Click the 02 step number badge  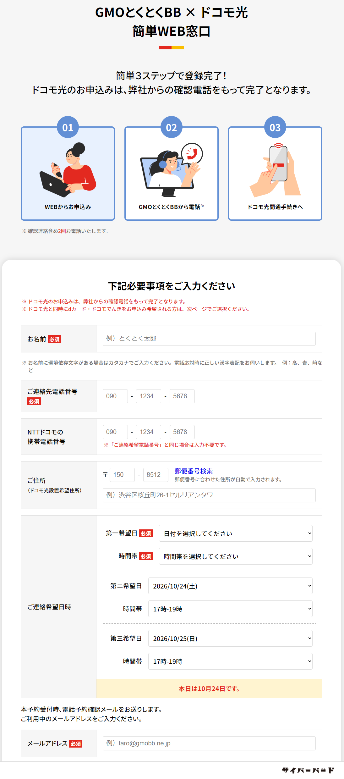(x=172, y=127)
